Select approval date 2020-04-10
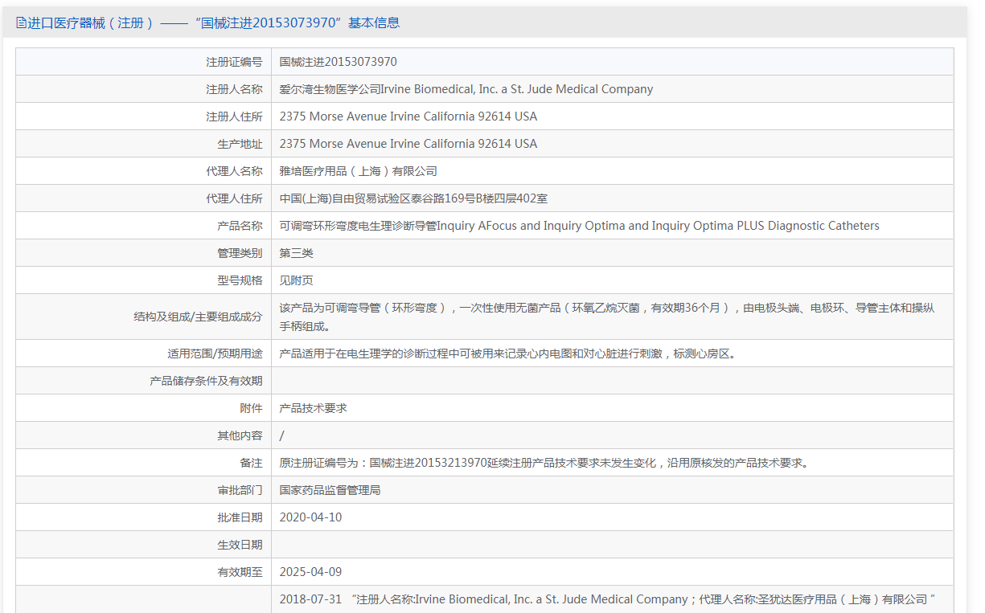 (x=310, y=517)
